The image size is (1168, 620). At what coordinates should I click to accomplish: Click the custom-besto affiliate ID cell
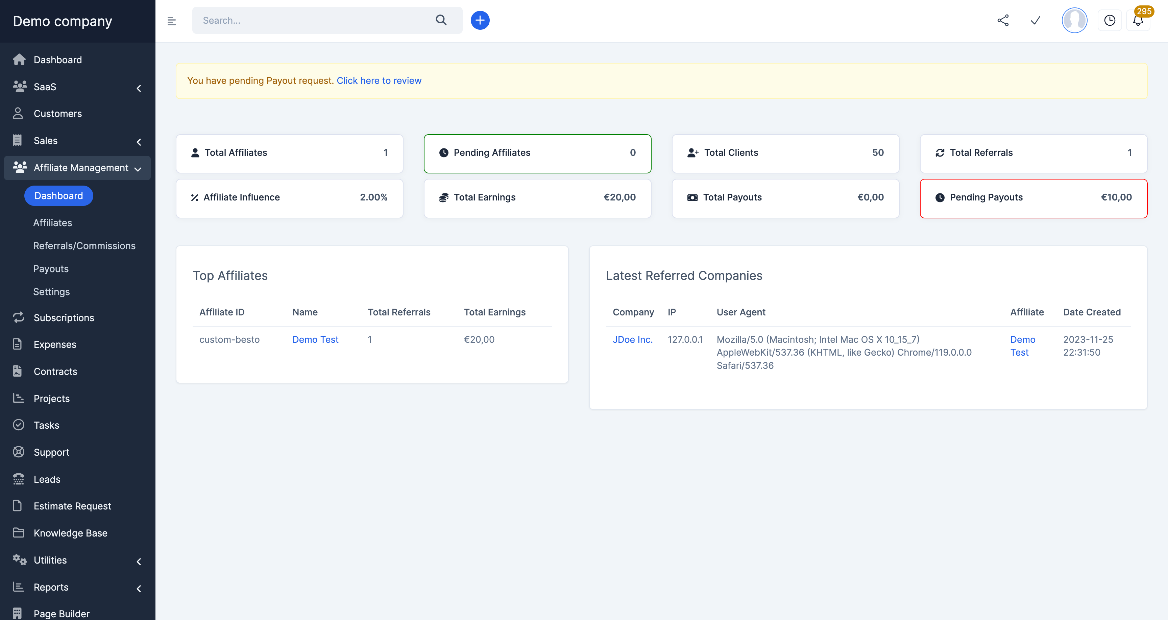(229, 339)
